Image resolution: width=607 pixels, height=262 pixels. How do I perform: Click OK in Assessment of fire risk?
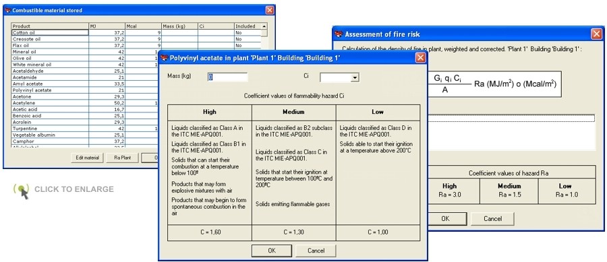click(x=445, y=219)
